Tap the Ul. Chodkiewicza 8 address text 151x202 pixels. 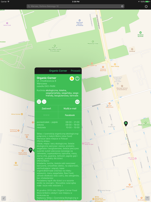pos(46,81)
